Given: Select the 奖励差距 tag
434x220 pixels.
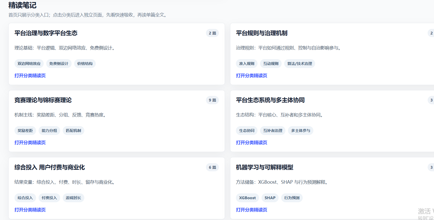Looking at the screenshot, I should pyautogui.click(x=25, y=130).
